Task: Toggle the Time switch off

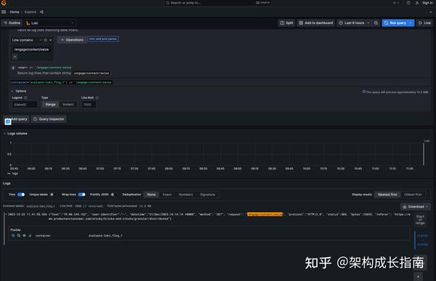Action: tap(21, 195)
